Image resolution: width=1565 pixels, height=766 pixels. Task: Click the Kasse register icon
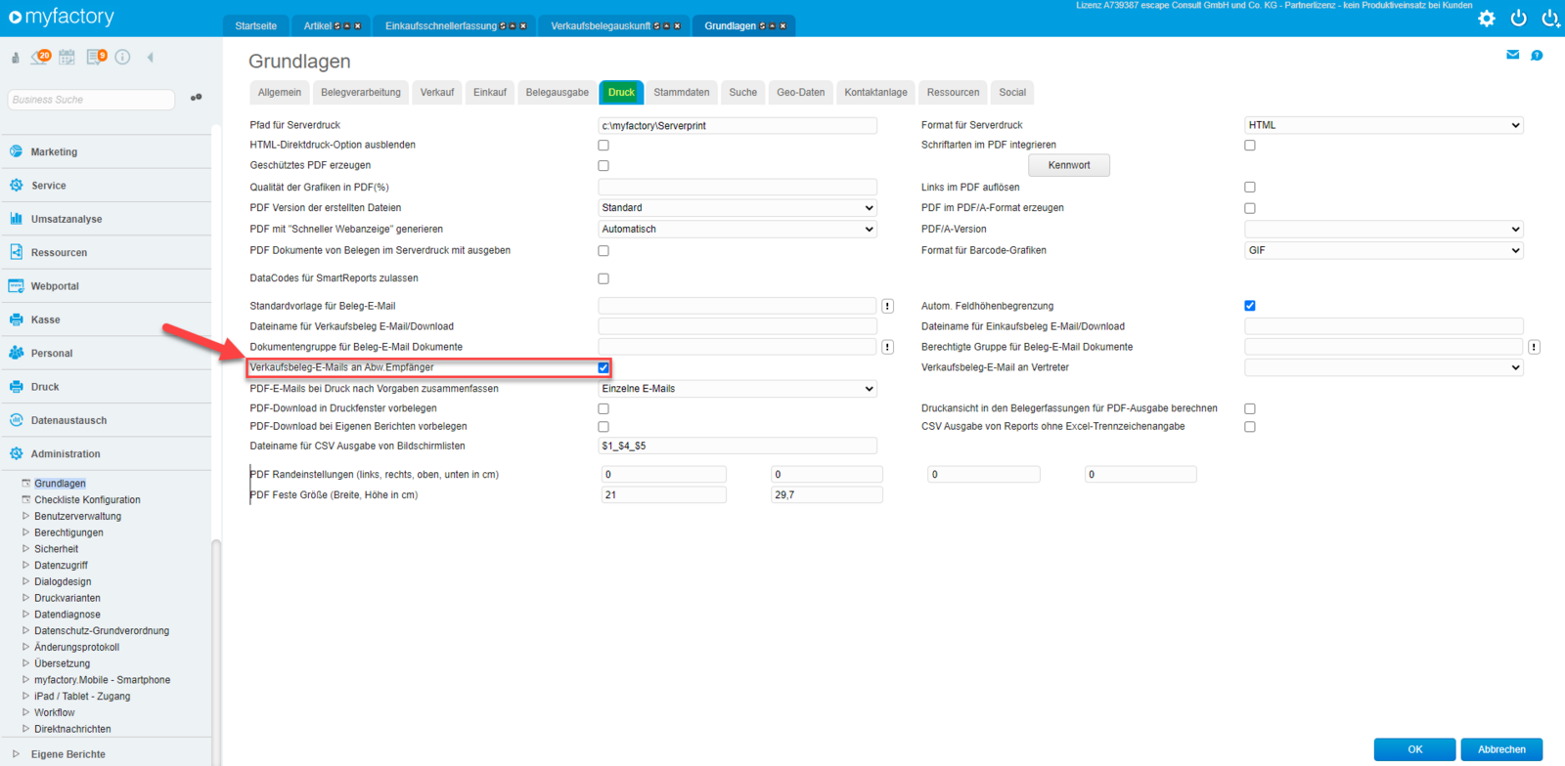coord(16,319)
